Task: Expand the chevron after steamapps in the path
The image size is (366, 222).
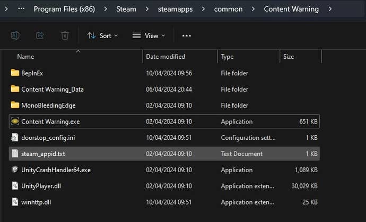Action: [203, 9]
